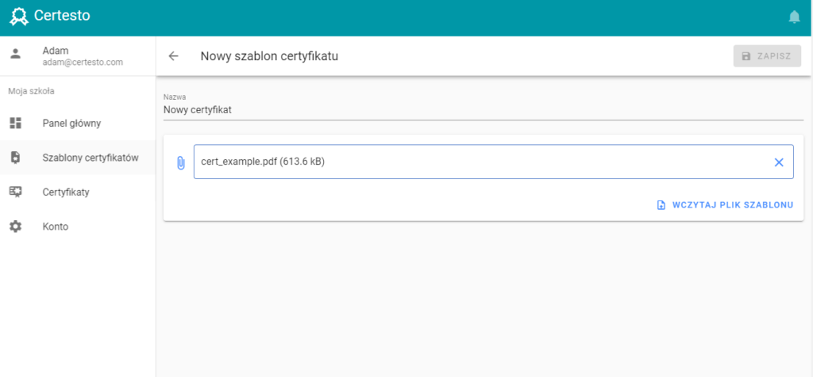
Task: Click the Konto gear icon
Action: tap(16, 227)
